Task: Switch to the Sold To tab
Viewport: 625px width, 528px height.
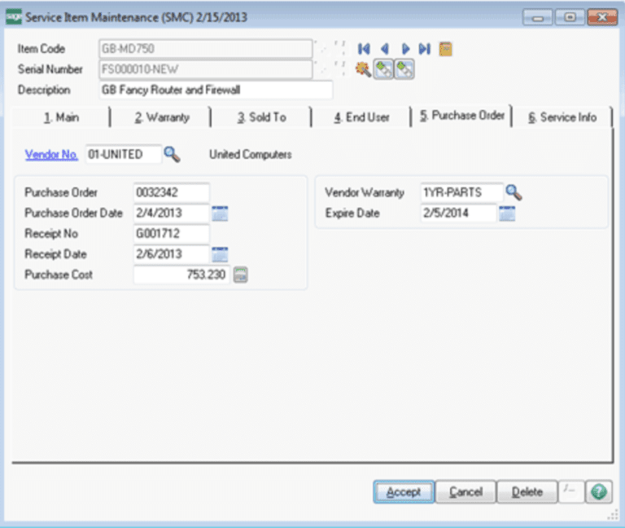Action: [261, 117]
